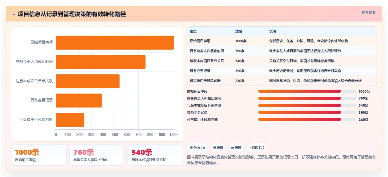Click the 具备变更记录 bar in the chart
Viewport: 388px width, 177px height.
pyautogui.click(x=79, y=101)
